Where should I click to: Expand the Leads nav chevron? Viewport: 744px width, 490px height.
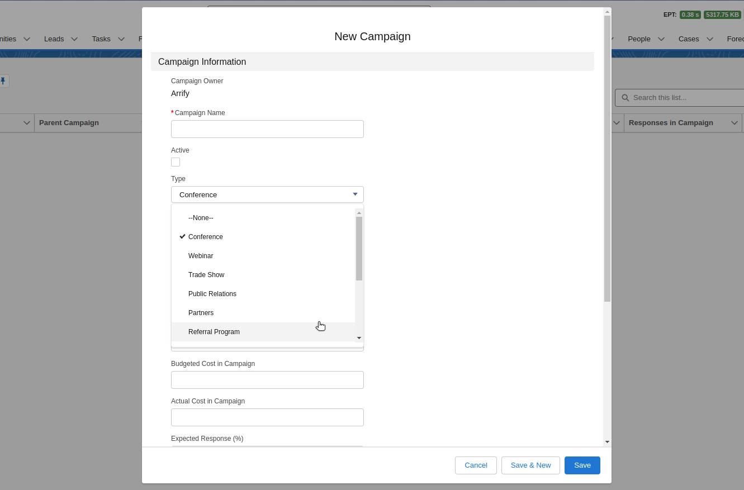point(74,39)
